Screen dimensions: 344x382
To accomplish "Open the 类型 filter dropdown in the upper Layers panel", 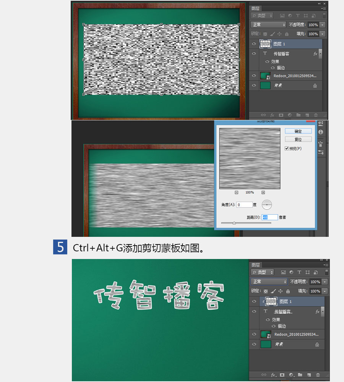I will 262,16.
